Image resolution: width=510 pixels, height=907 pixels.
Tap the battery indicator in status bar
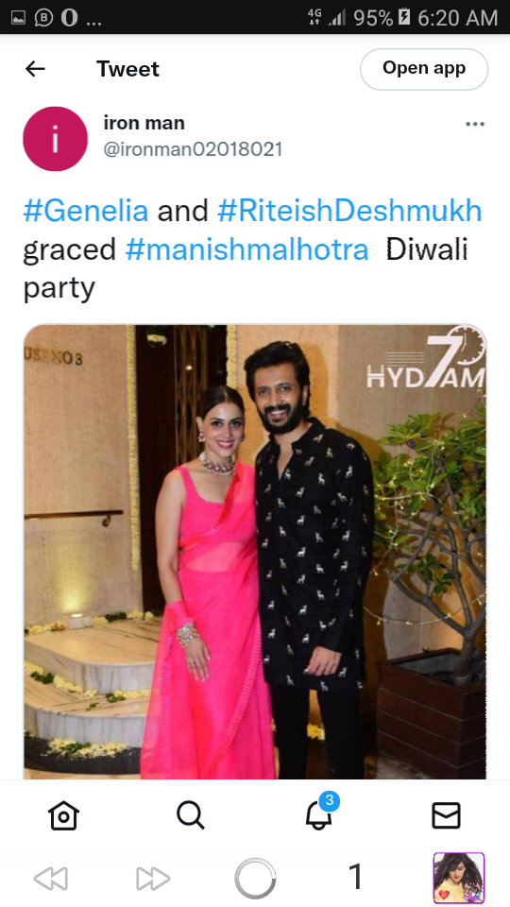404,17
